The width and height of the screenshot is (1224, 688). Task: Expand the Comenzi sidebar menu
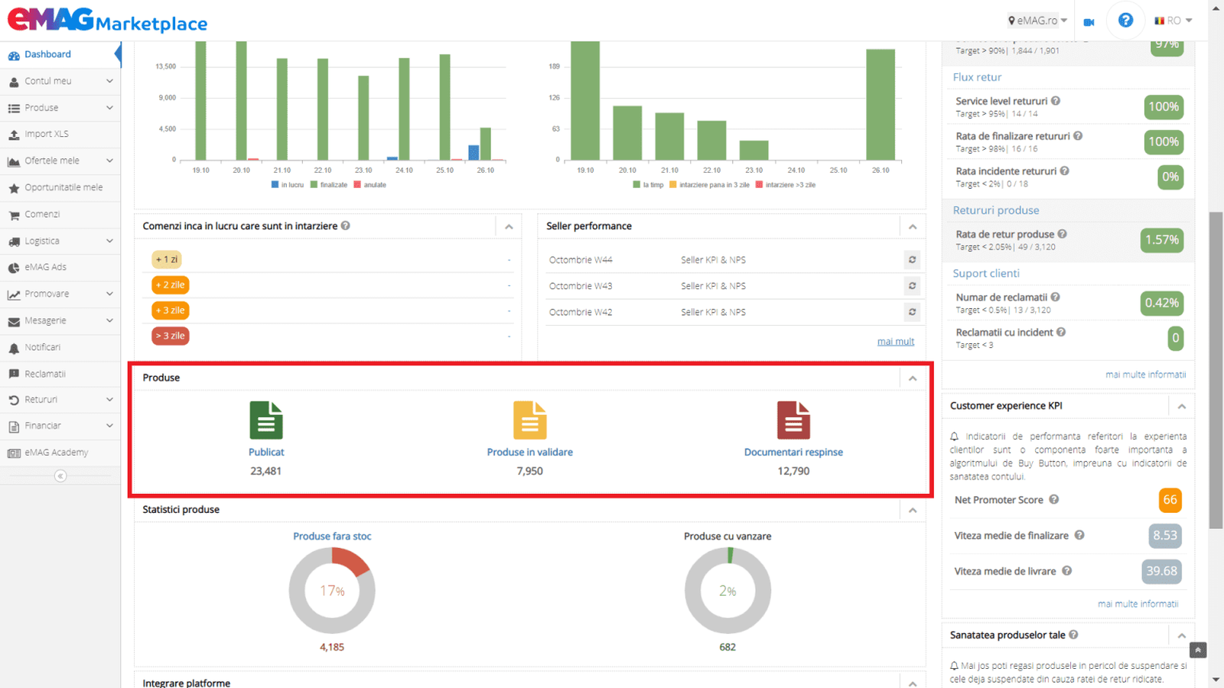pos(42,215)
